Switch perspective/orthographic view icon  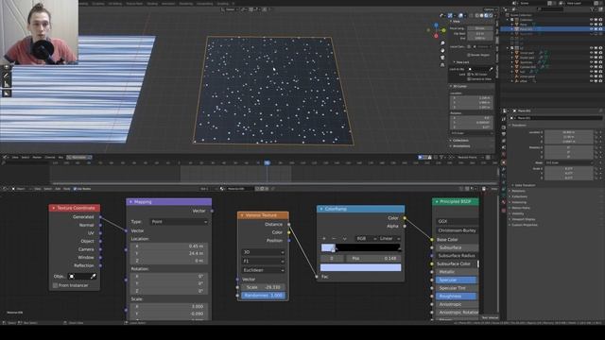tap(442, 65)
